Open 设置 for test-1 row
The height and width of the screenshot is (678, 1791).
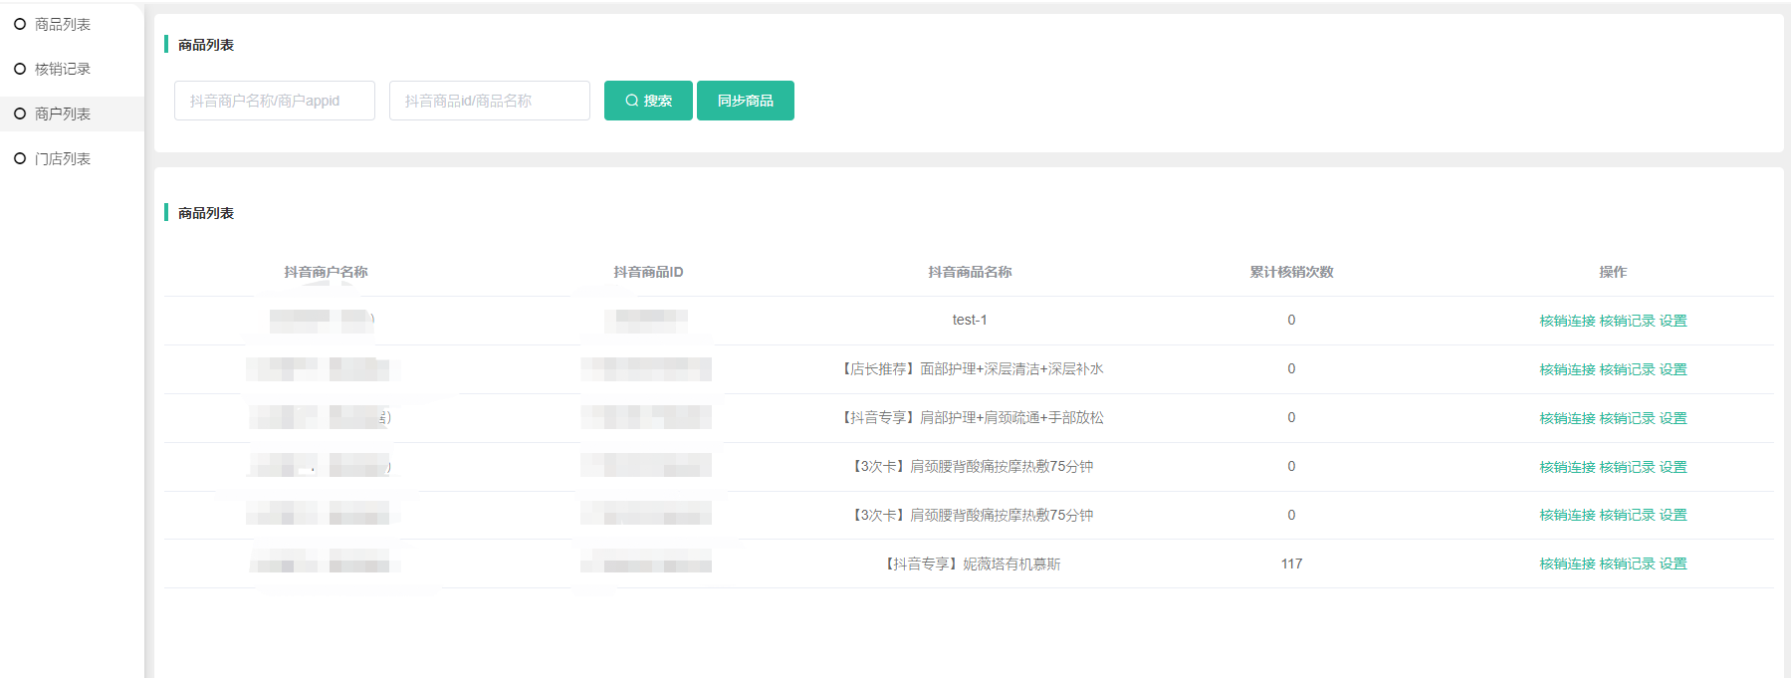tap(1673, 321)
